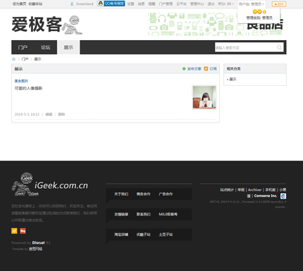Click 删除 under the article
The image size is (303, 271).
click(61, 114)
